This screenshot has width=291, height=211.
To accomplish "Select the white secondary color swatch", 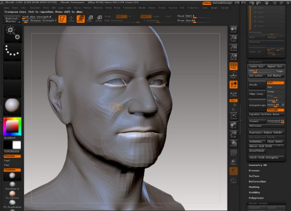I will click(x=17, y=145).
